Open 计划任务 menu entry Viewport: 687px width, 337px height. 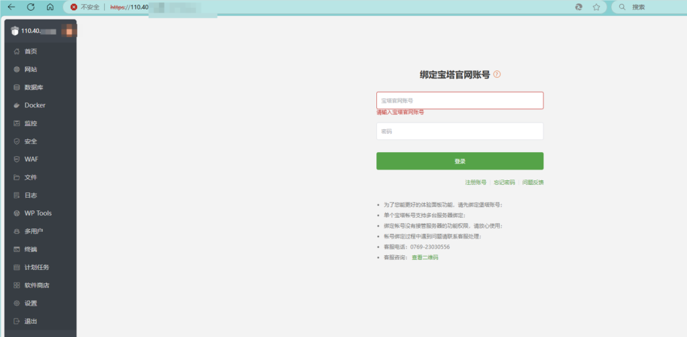pyautogui.click(x=38, y=267)
